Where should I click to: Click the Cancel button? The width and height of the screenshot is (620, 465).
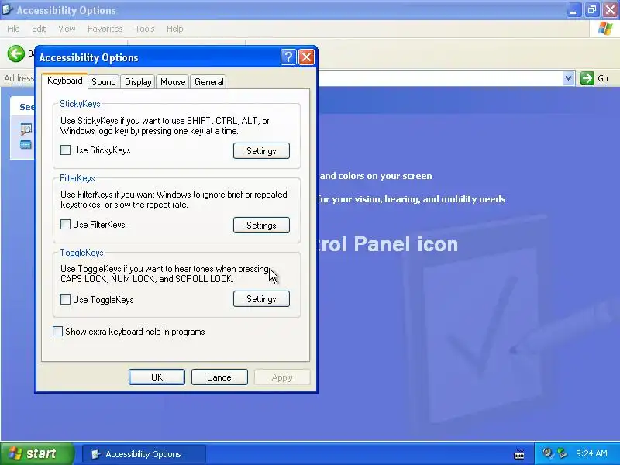point(219,377)
